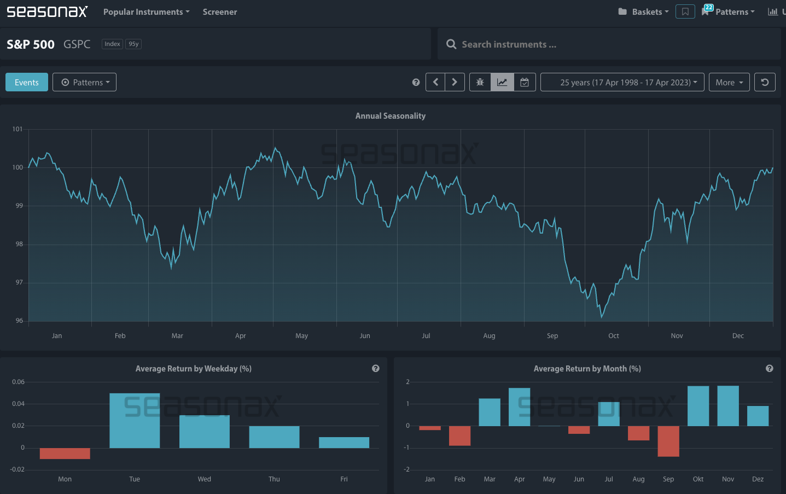Click the chart toolbar help icon
This screenshot has width=786, height=494.
tap(416, 82)
